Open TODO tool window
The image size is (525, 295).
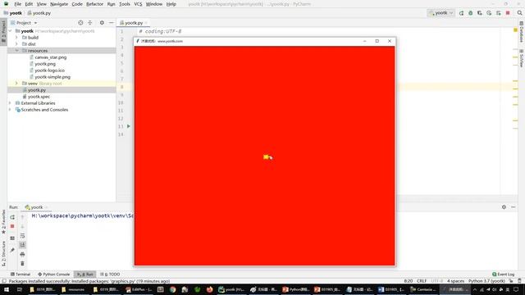110,275
